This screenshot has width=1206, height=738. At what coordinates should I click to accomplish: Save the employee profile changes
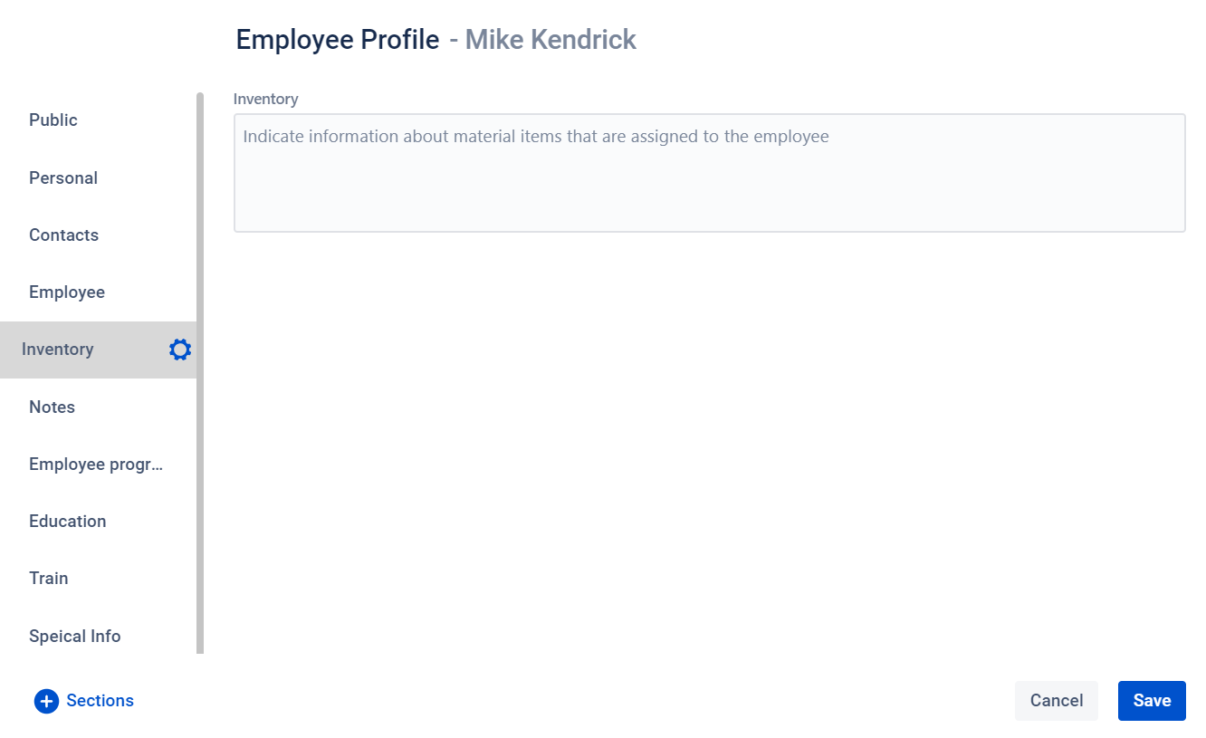coord(1152,701)
